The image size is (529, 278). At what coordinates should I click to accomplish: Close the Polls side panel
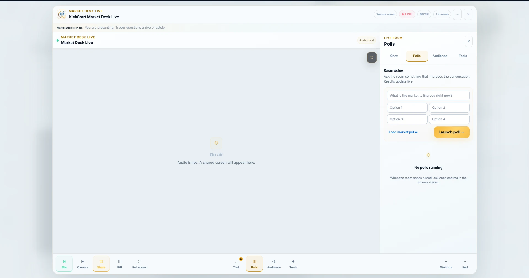coord(469,41)
